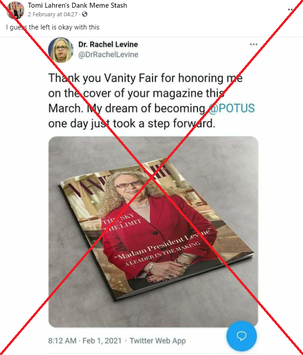Open Tomi Lahren's Dank Meme Stash profile picture
Viewport: 303px width, 355px height.
click(x=15, y=10)
